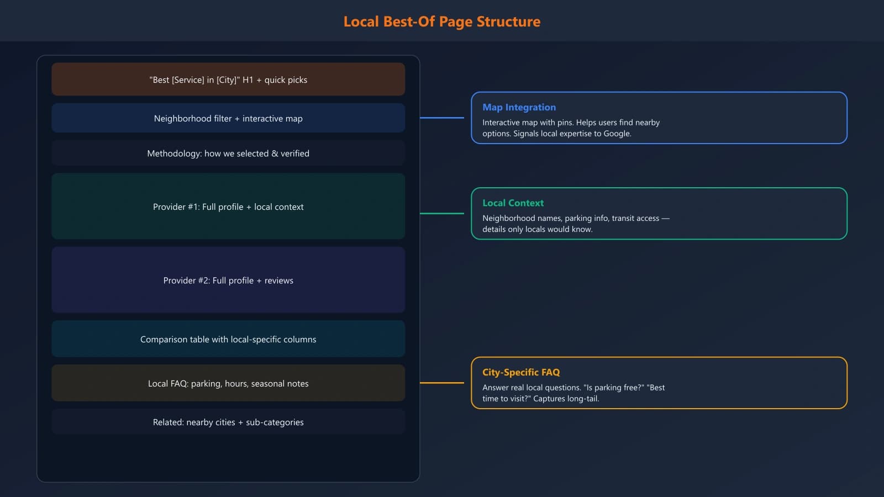Select Provider #1: Full profile + local context
Screen dimensions: 884x497
228,207
